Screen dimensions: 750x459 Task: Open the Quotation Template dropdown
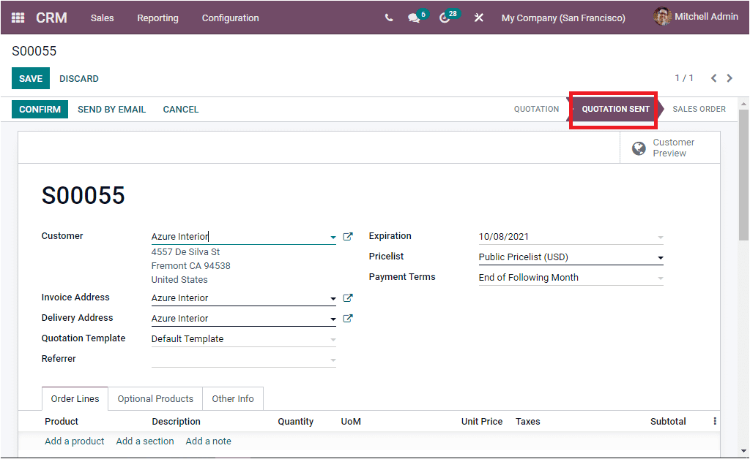click(x=333, y=338)
